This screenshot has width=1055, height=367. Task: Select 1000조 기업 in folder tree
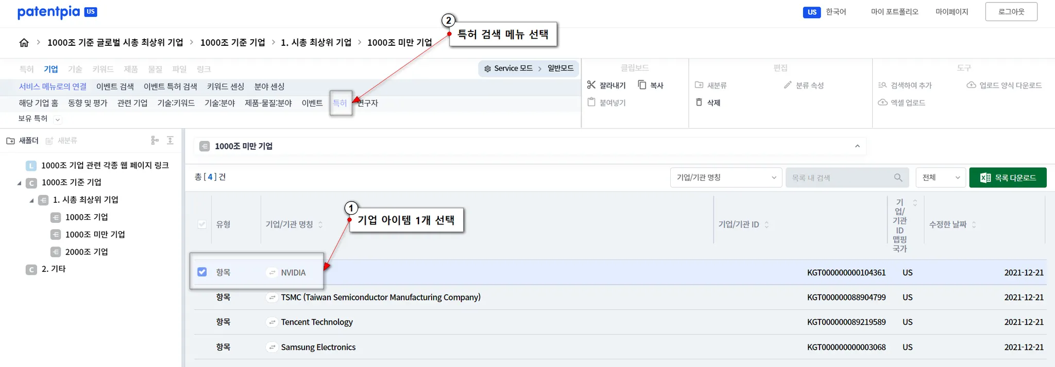(x=87, y=217)
